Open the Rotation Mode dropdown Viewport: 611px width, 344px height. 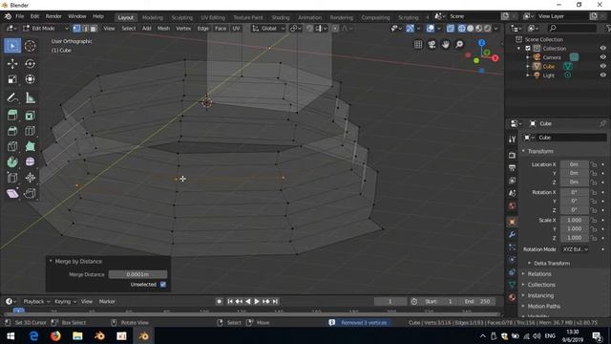(575, 249)
